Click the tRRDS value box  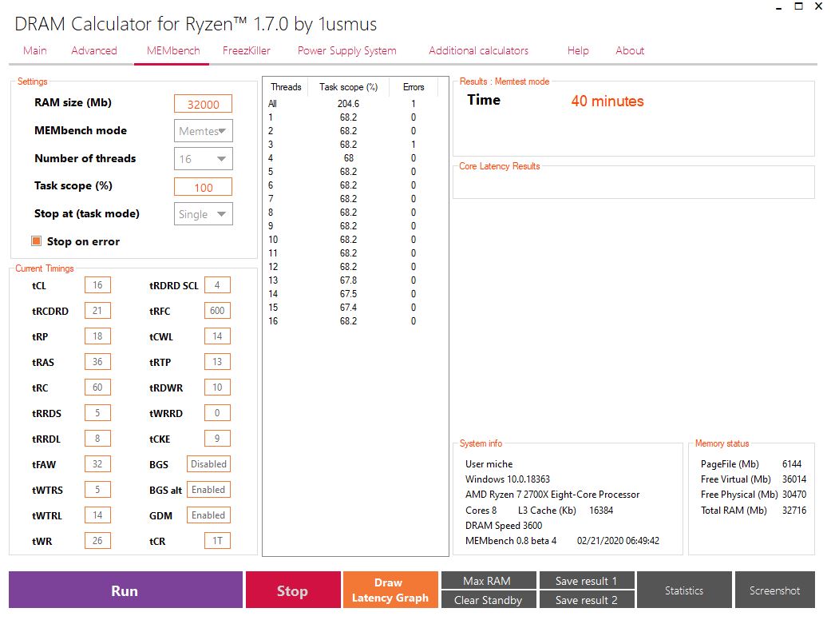pos(97,412)
